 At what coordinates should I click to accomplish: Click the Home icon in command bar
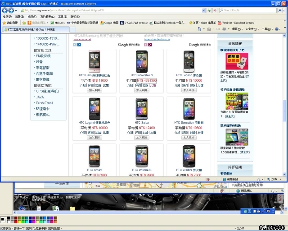[x=199, y=29]
